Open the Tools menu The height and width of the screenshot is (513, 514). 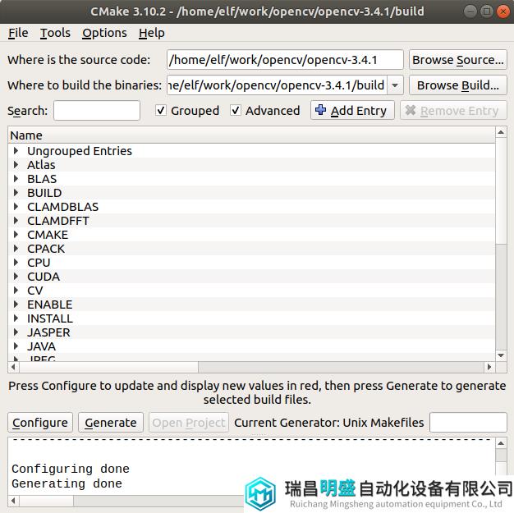55,33
